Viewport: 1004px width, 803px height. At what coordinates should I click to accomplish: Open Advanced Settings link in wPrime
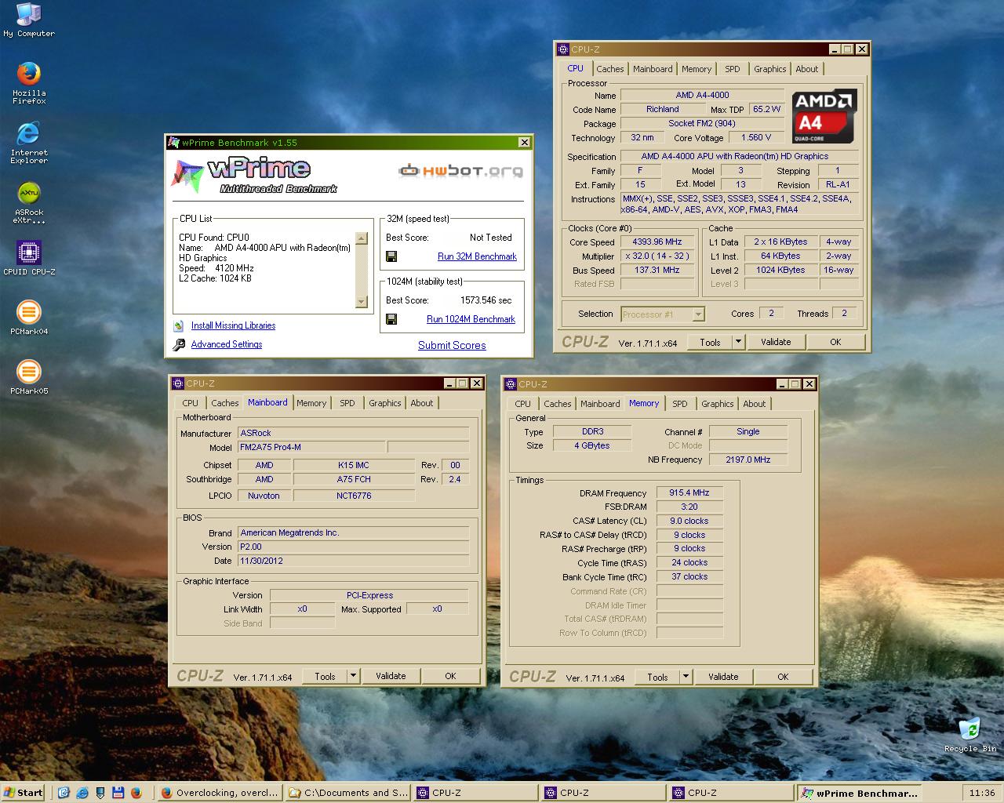(227, 344)
